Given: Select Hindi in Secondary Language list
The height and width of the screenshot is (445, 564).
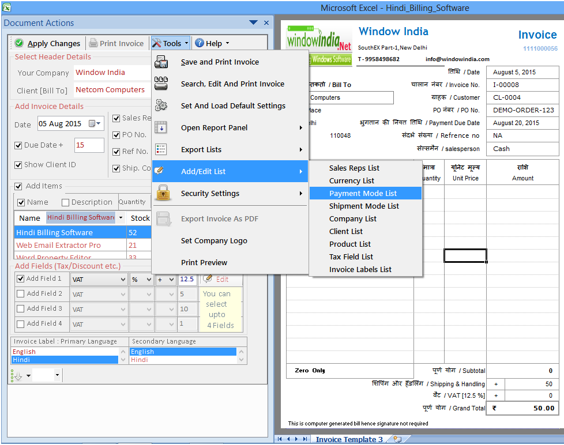Looking at the screenshot, I should point(183,360).
